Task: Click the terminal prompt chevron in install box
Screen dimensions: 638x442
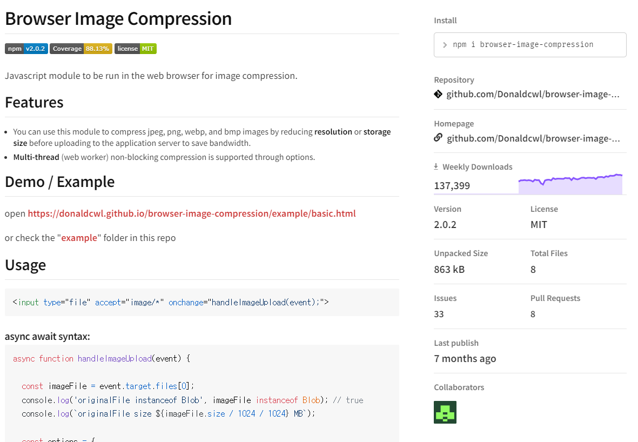Action: tap(445, 45)
